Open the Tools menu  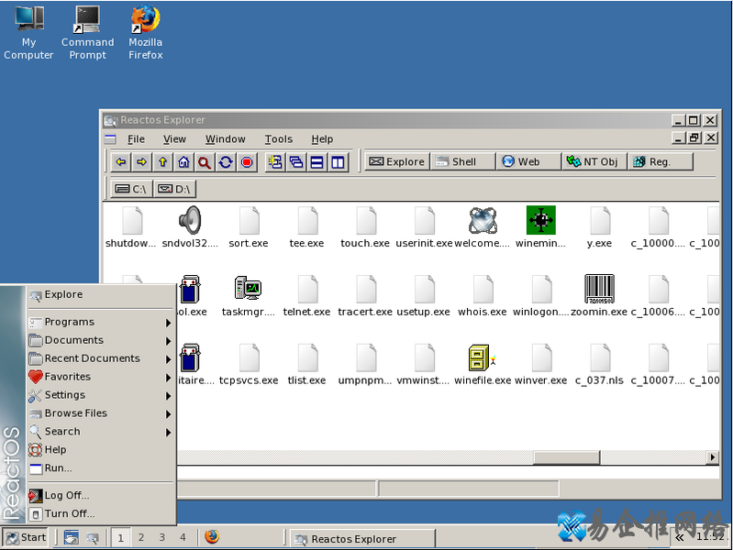point(279,139)
